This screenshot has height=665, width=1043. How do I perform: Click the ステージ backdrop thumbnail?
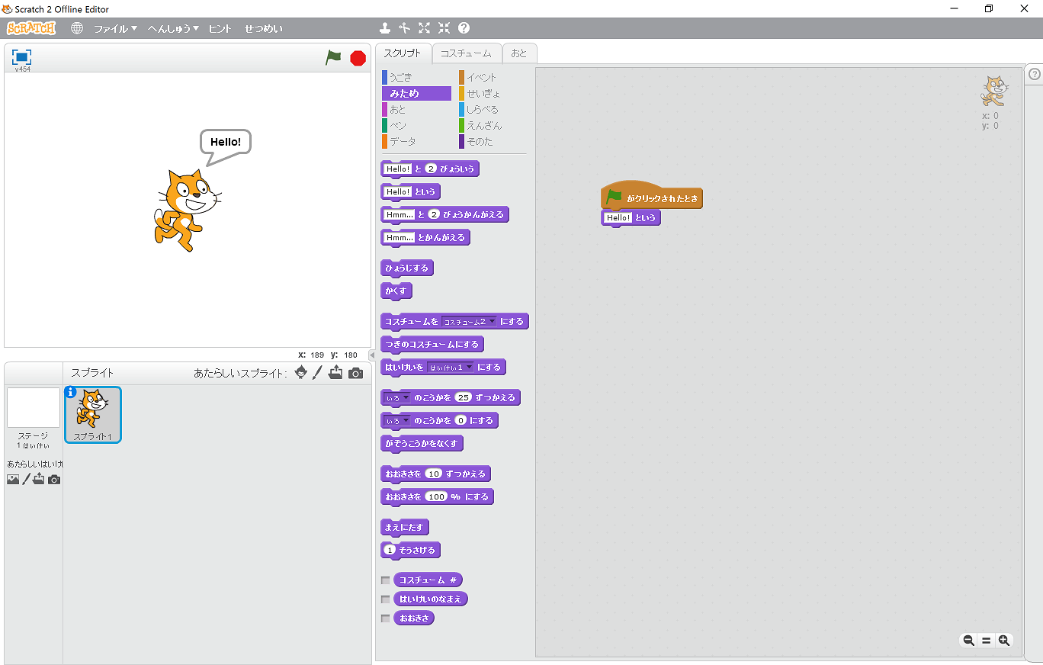point(34,408)
